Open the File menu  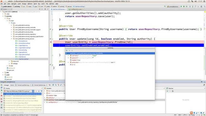click(x=2, y=4)
